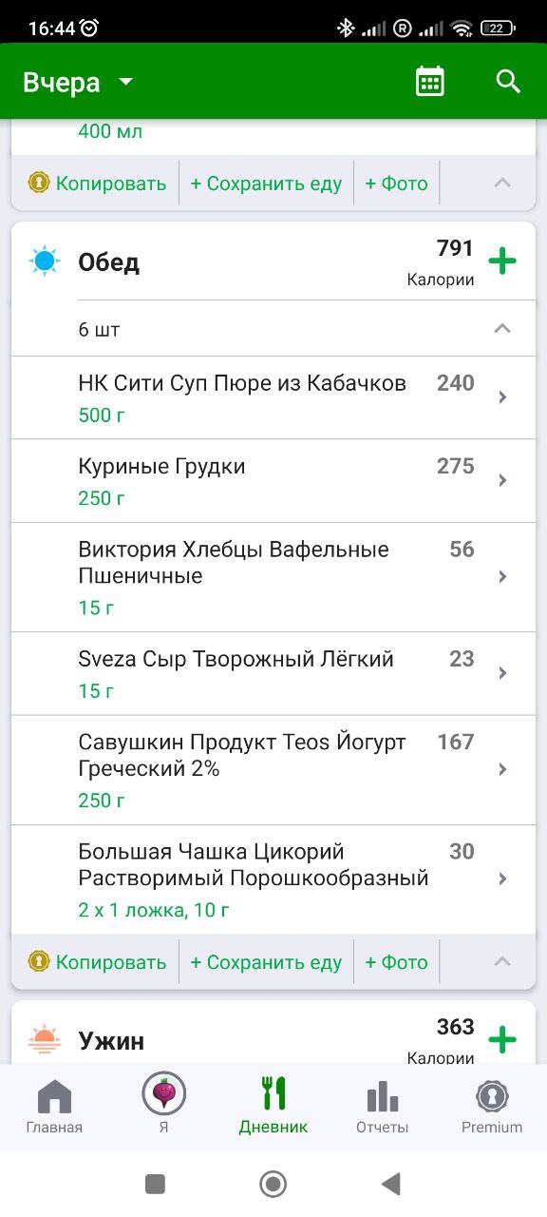This screenshot has height=1217, width=547.
Task: Open Sveza Сыр Творожный Лёгкий entry
Action: pyautogui.click(x=273, y=674)
